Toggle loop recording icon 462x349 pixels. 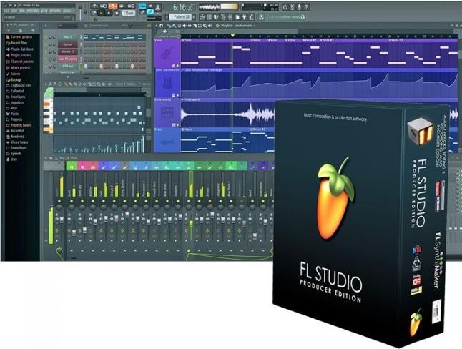(131, 6)
